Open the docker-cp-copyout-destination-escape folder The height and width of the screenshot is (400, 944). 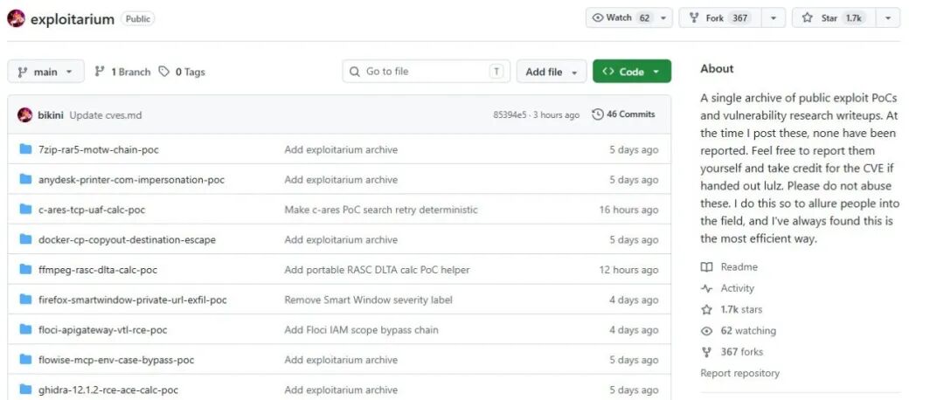click(x=127, y=240)
